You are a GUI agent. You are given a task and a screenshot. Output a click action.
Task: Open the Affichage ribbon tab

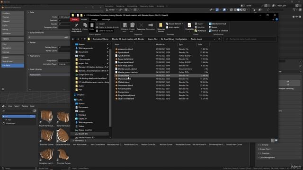click(106, 19)
